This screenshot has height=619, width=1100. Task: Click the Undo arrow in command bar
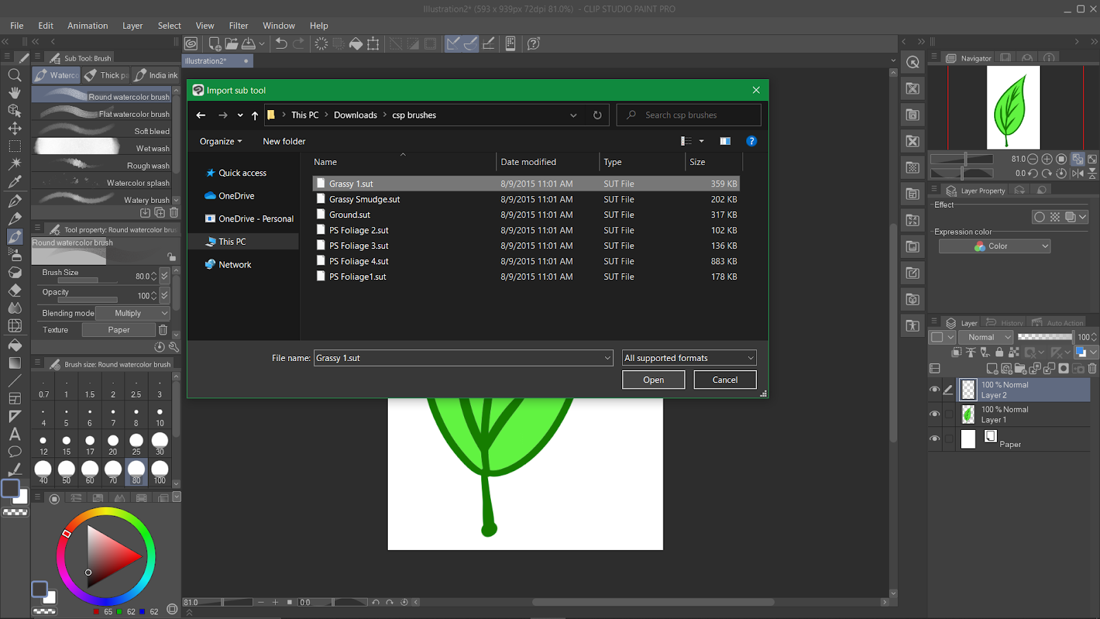[281, 44]
